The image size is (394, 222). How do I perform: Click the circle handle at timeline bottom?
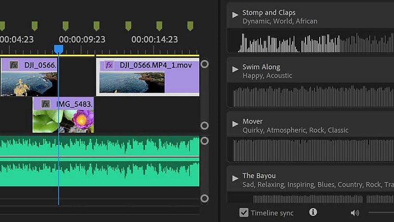[205, 198]
